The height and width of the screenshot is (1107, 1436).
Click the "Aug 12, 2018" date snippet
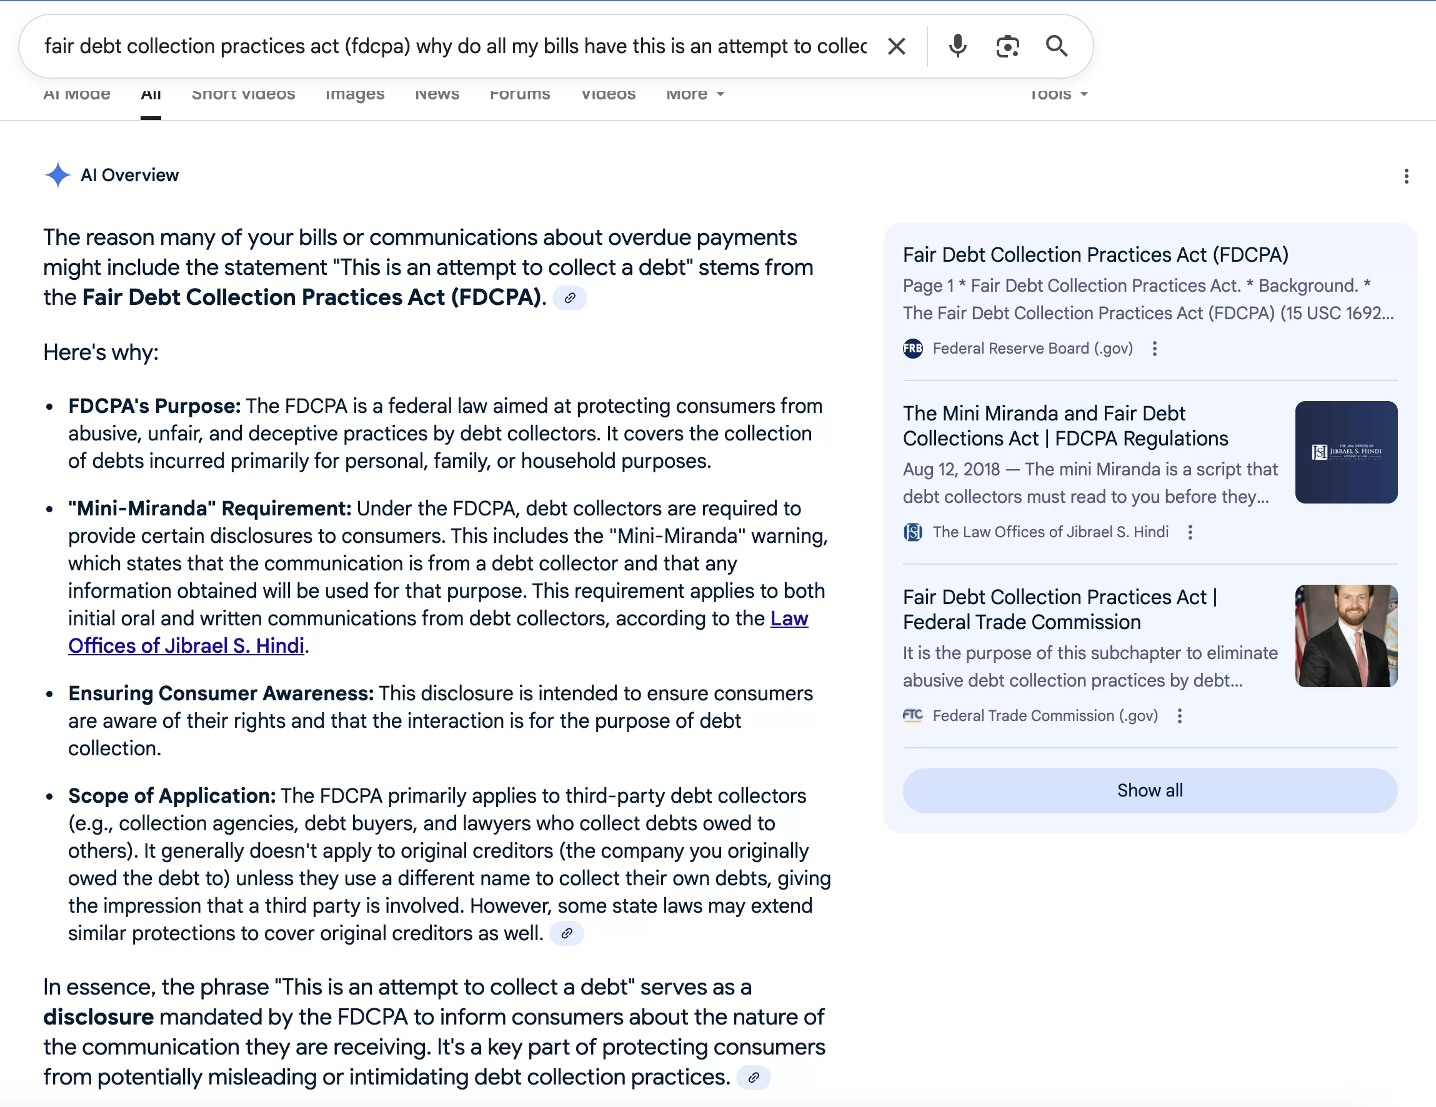coord(950,469)
